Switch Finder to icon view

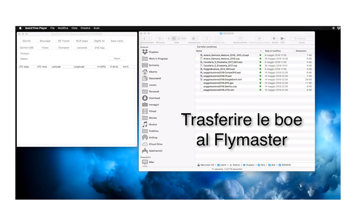coord(169,39)
